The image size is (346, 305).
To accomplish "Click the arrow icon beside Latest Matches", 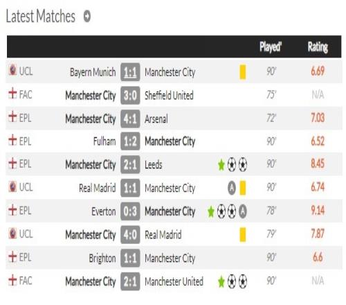I will coord(87,17).
